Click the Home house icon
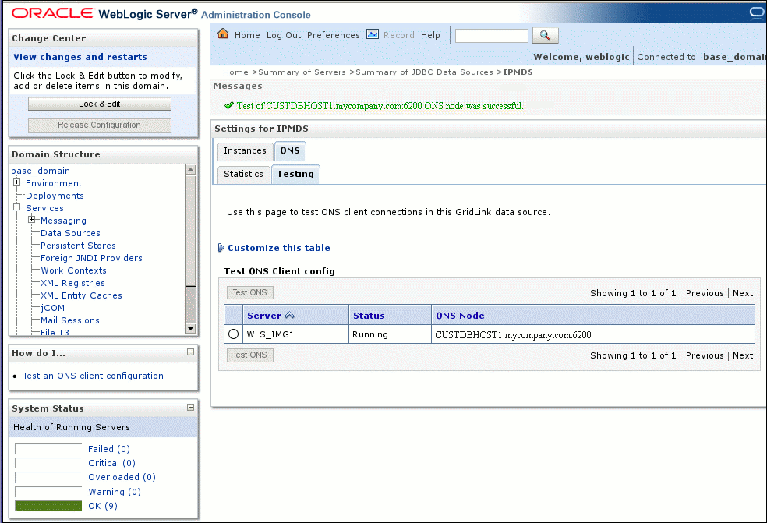Image resolution: width=767 pixels, height=523 pixels. [x=223, y=34]
